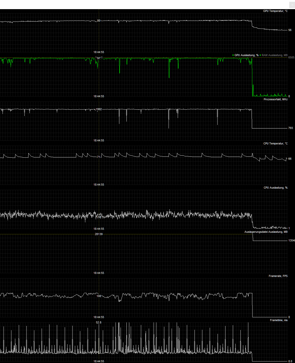Click the 6505 axis maximum label

point(291,58)
